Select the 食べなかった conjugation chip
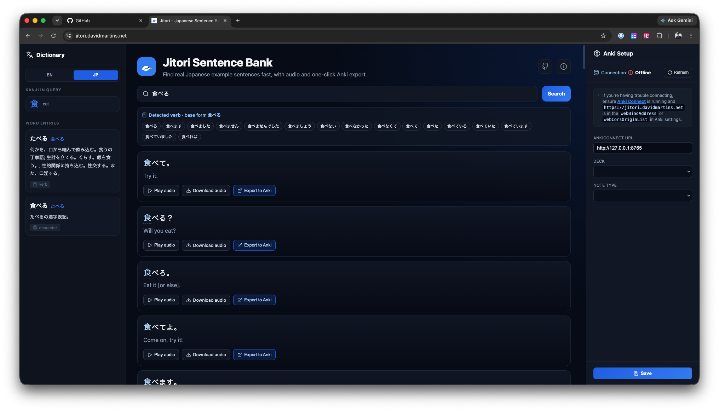Viewport: 719px width, 411px height. pos(357,126)
